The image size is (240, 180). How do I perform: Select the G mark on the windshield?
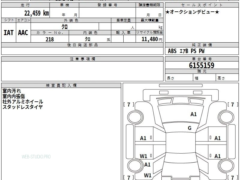(x=190, y=128)
